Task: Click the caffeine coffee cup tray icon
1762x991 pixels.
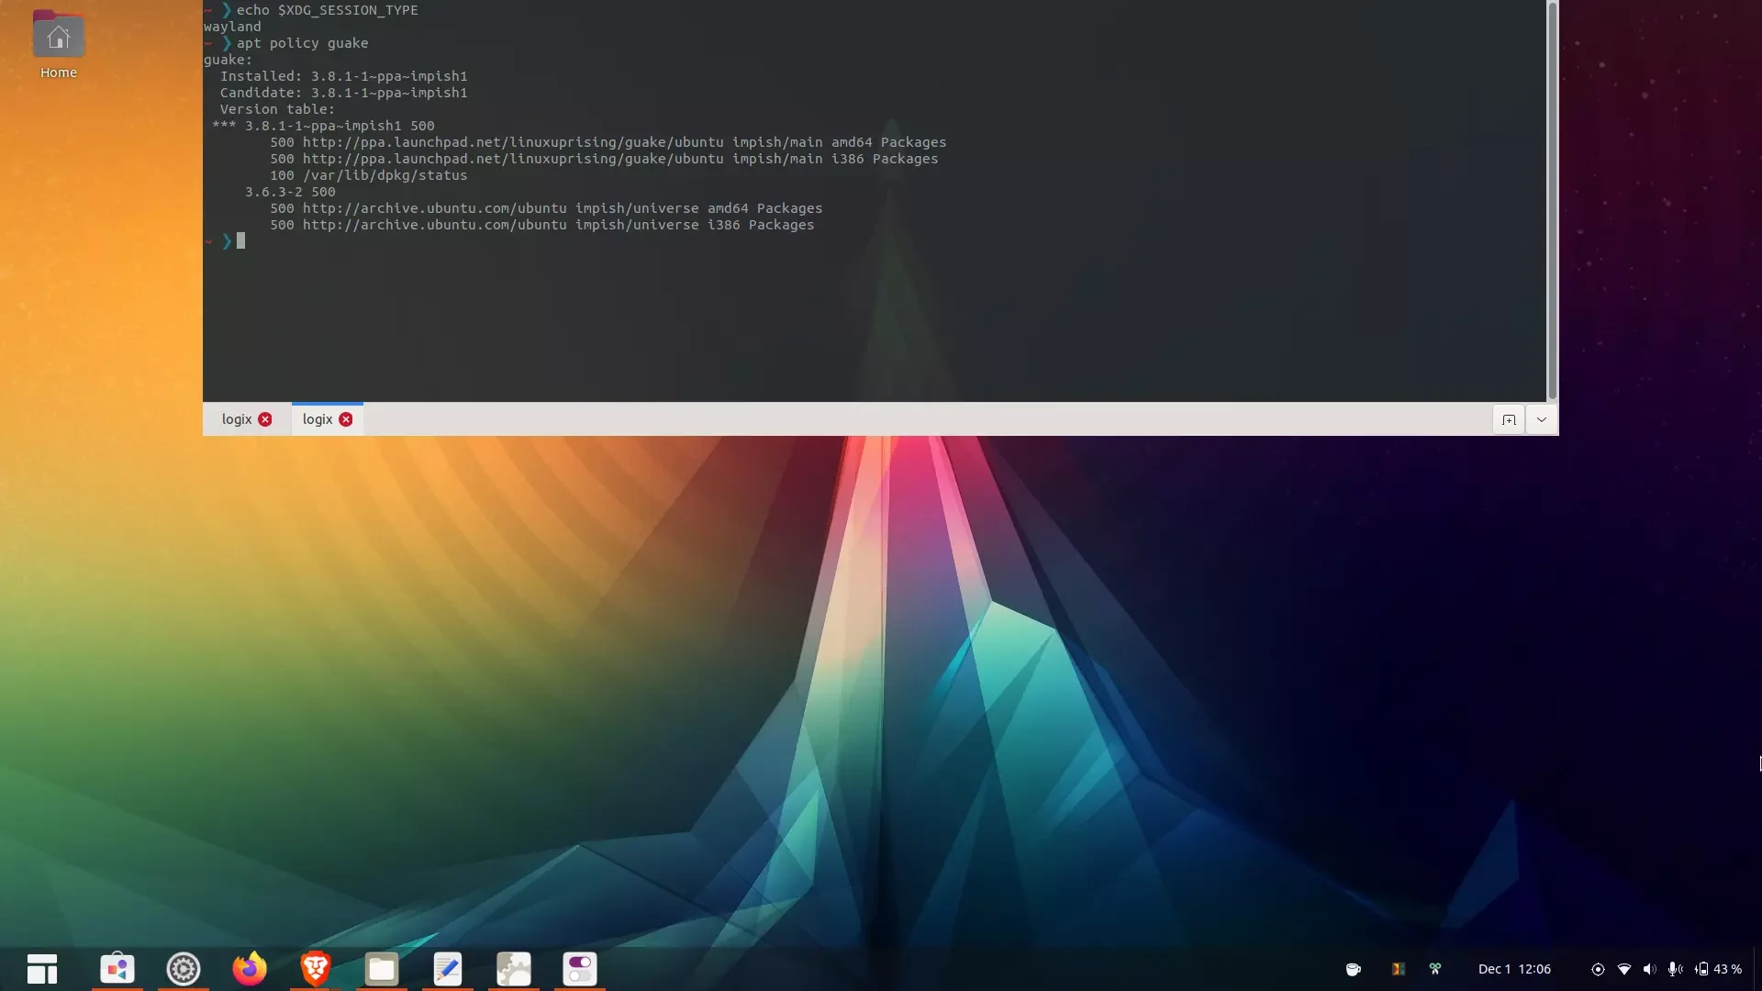Action: tap(1353, 968)
